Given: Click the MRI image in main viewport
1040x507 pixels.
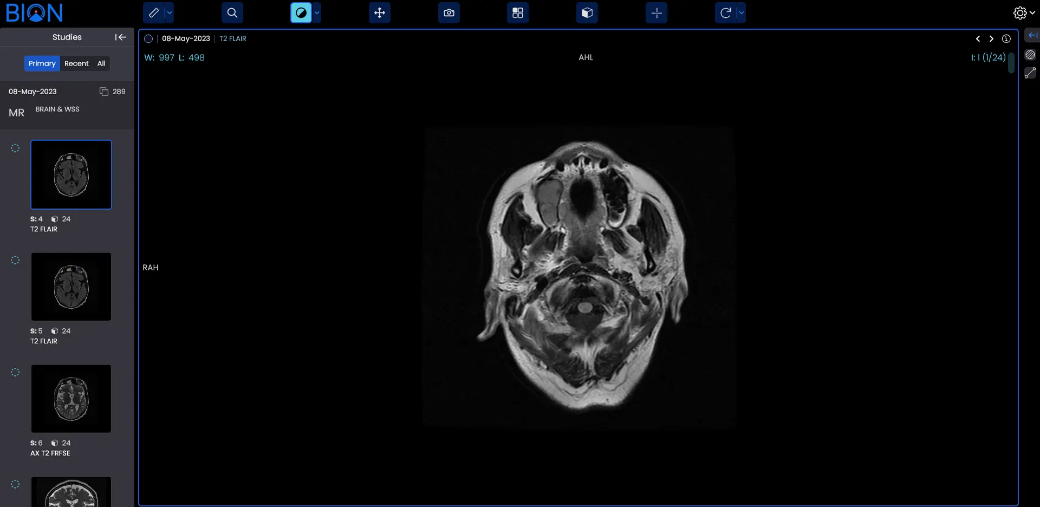Looking at the screenshot, I should point(579,277).
